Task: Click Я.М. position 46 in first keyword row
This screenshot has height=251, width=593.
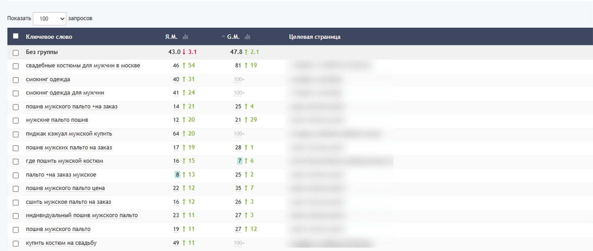Action: [176, 65]
